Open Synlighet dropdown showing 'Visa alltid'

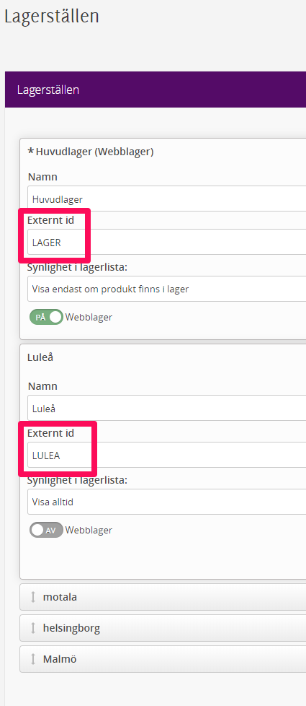(x=167, y=502)
